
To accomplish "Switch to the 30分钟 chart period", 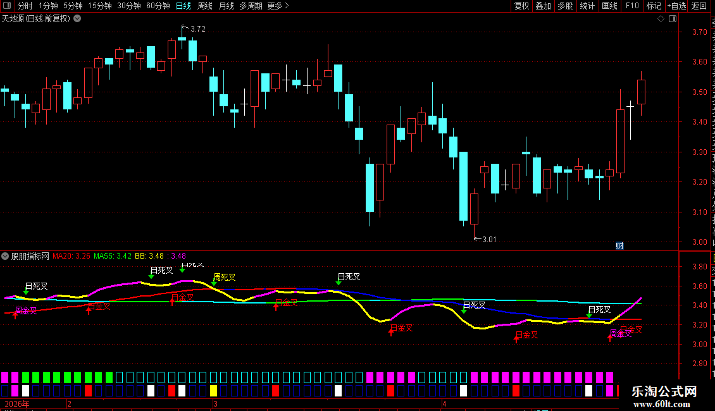I will [129, 6].
